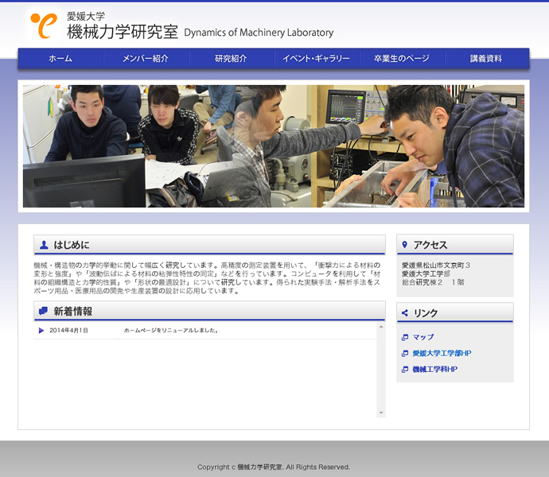Click the アクセス section heading

(x=430, y=245)
